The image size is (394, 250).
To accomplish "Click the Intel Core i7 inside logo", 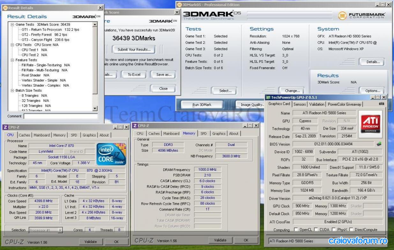I will pos(111,154).
